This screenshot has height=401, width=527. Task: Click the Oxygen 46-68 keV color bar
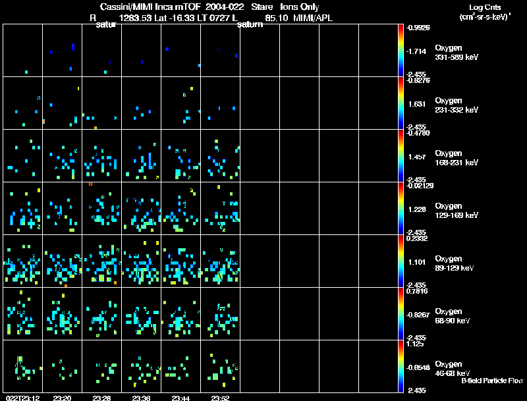click(x=401, y=366)
